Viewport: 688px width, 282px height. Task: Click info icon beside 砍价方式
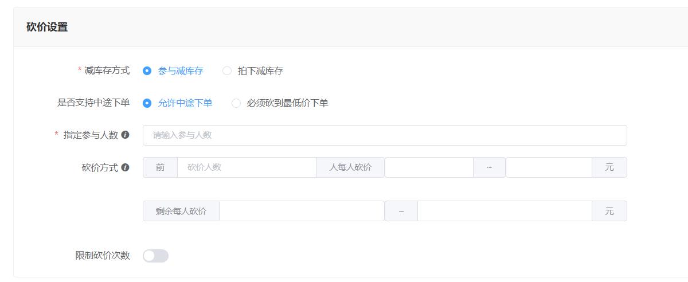click(125, 167)
